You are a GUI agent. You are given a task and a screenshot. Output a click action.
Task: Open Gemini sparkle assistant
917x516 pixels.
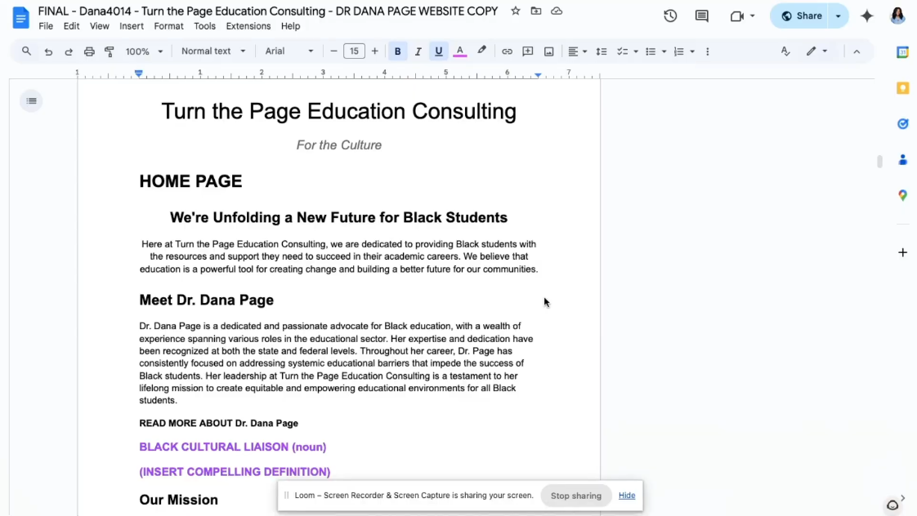[867, 16]
